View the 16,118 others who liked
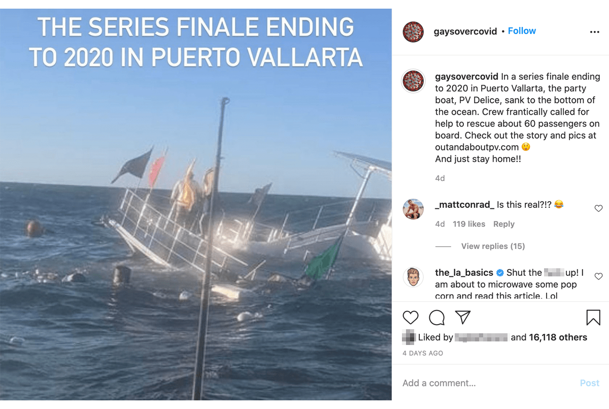The width and height of the screenshot is (609, 409). tap(558, 337)
